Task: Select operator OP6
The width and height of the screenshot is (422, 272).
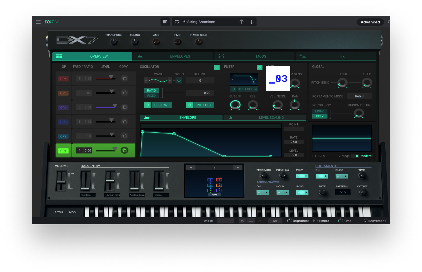Action: [x=63, y=79]
